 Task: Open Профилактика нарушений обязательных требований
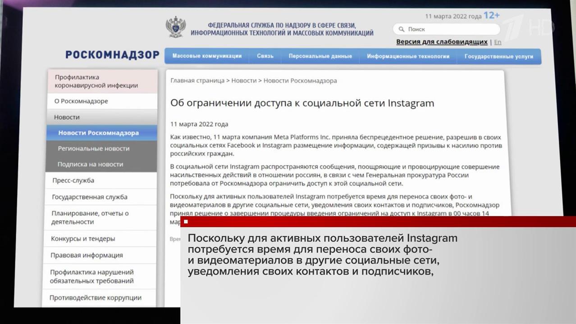pyautogui.click(x=99, y=276)
